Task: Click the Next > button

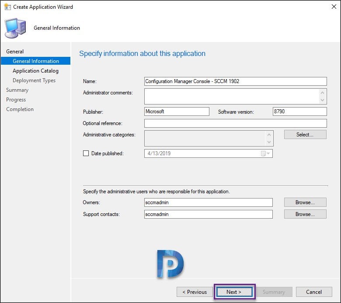Action: pos(234,292)
